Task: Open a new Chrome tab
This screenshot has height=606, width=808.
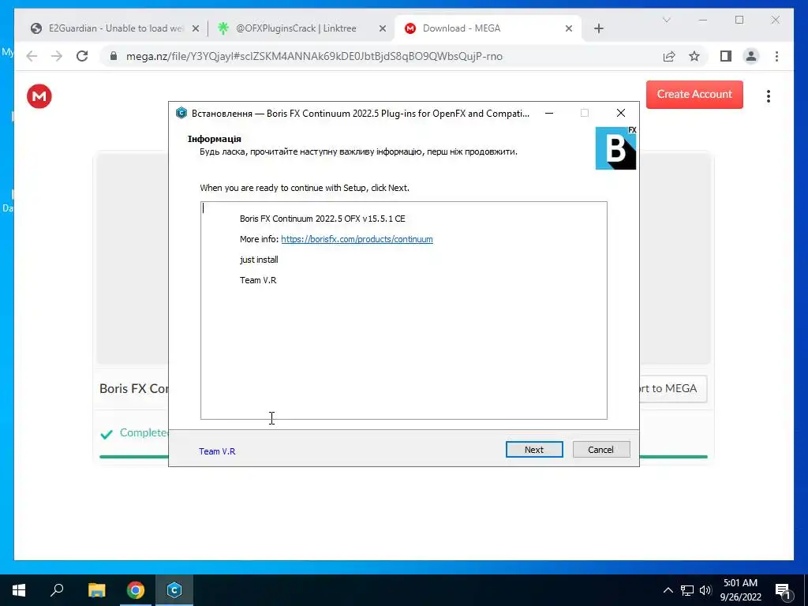Action: tap(598, 29)
